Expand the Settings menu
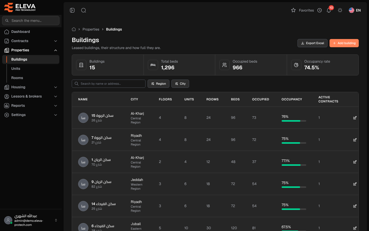Viewport: 369px width, 231px height. [31, 115]
